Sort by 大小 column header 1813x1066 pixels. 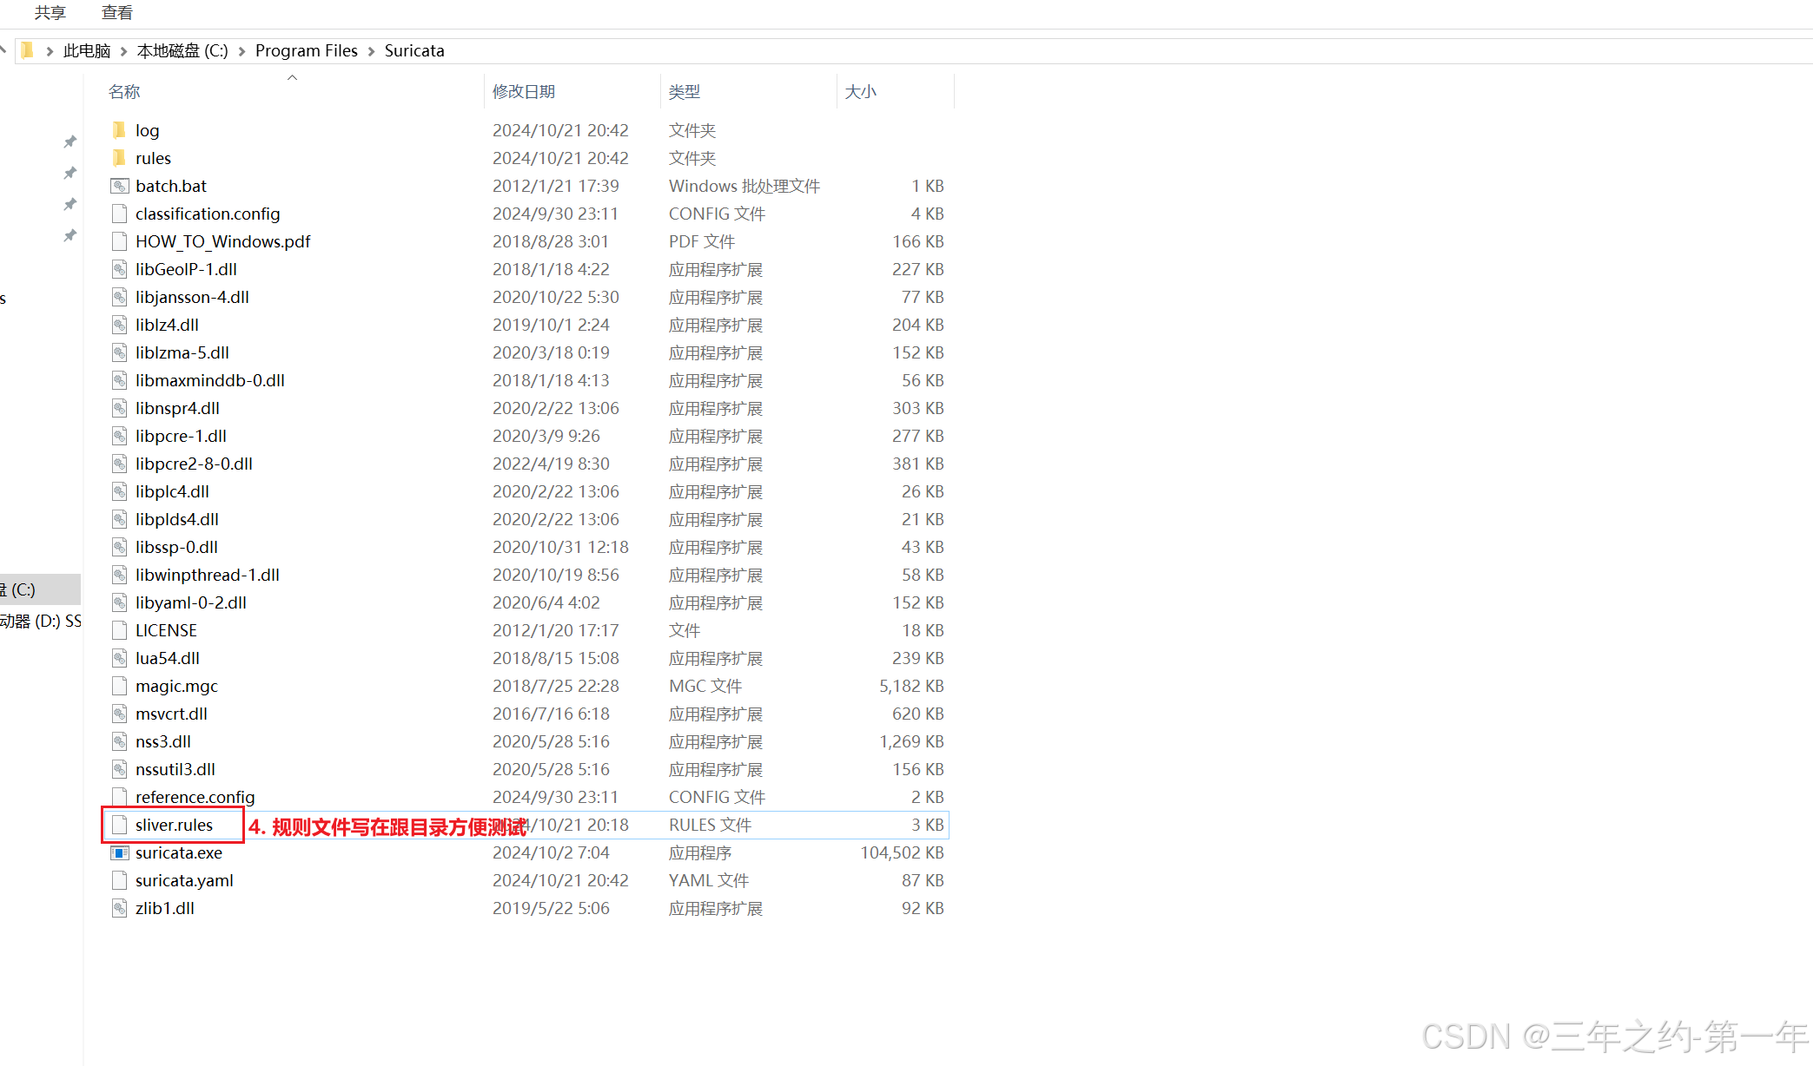(x=860, y=91)
